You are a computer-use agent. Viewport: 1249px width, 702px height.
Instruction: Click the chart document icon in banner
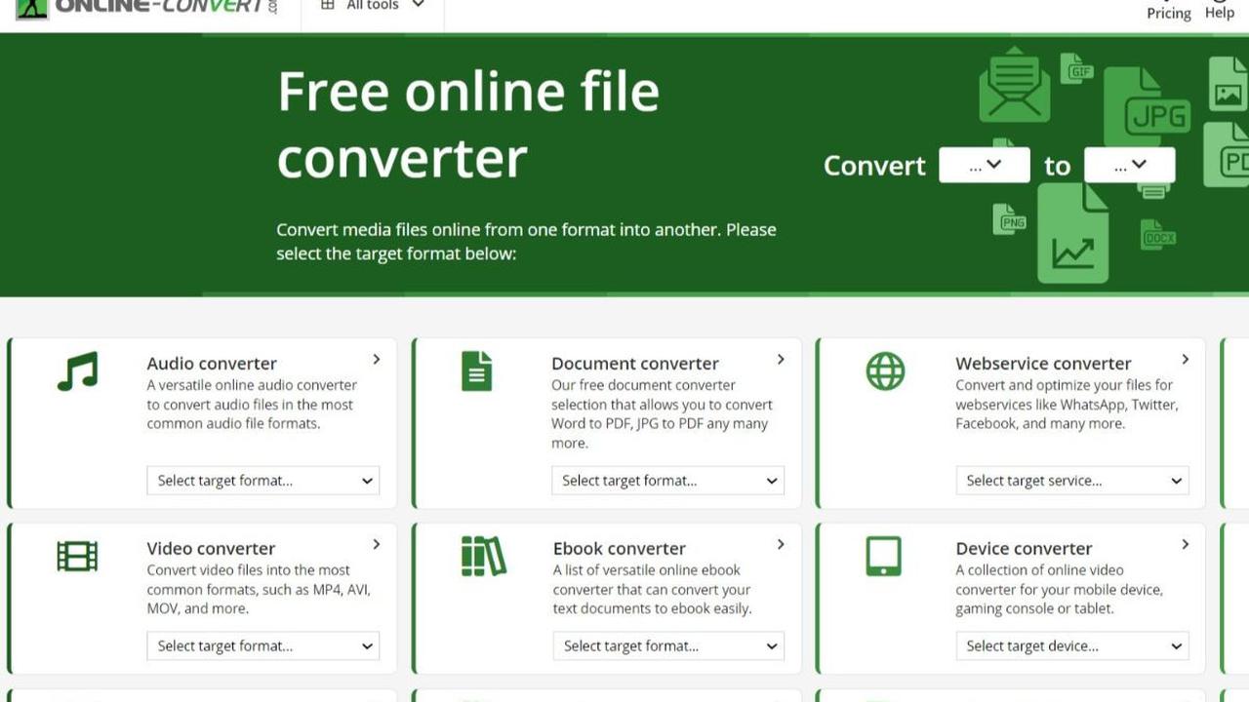tap(1072, 234)
